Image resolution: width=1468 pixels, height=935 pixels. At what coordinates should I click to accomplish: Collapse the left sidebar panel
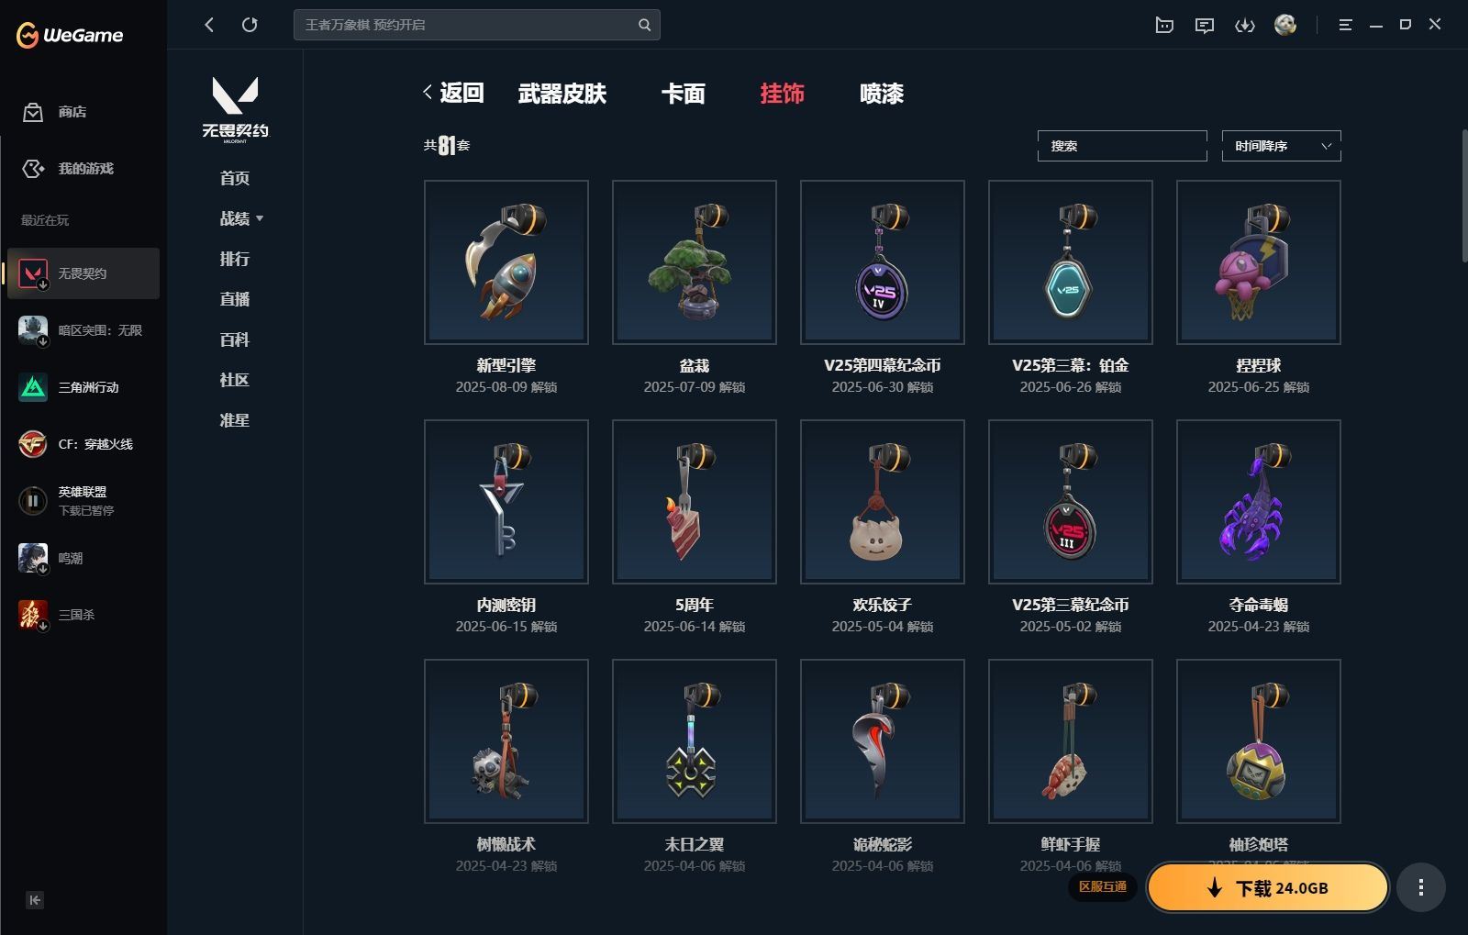35,900
